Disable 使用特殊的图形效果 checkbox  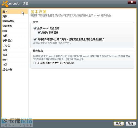point(35,39)
